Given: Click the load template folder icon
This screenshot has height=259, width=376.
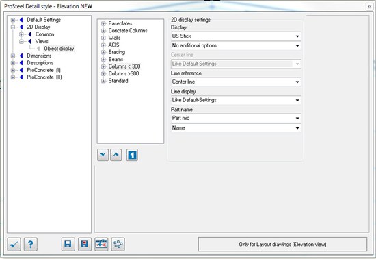Looking at the screenshot, I should pyautogui.click(x=101, y=245).
